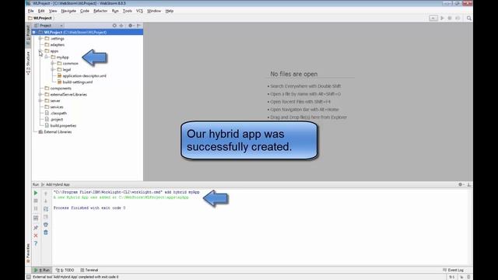Clear console with the trash icon
This screenshot has width=498, height=280.
46,233
